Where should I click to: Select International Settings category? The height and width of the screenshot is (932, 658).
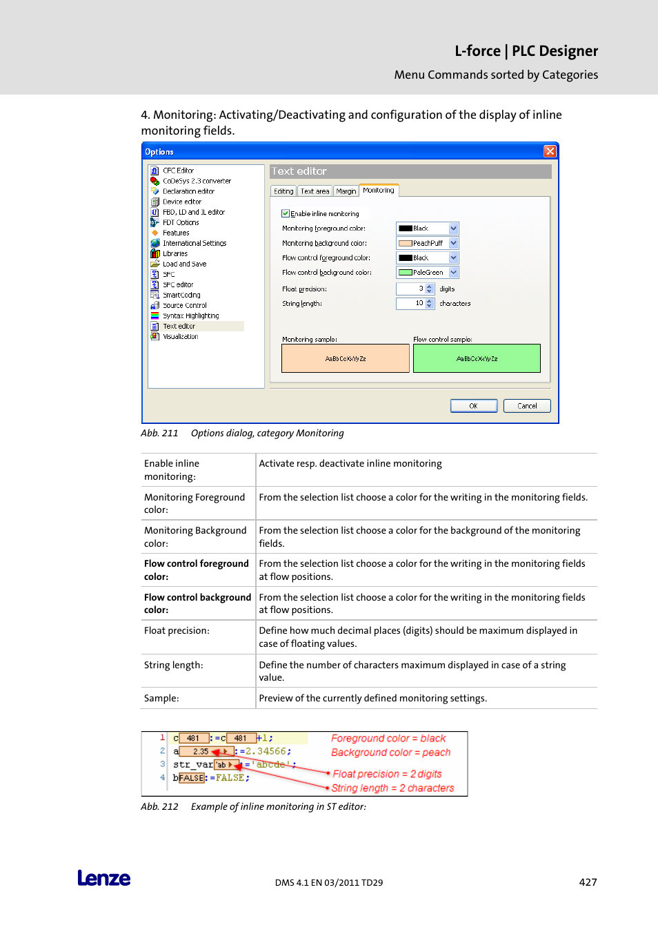(195, 243)
